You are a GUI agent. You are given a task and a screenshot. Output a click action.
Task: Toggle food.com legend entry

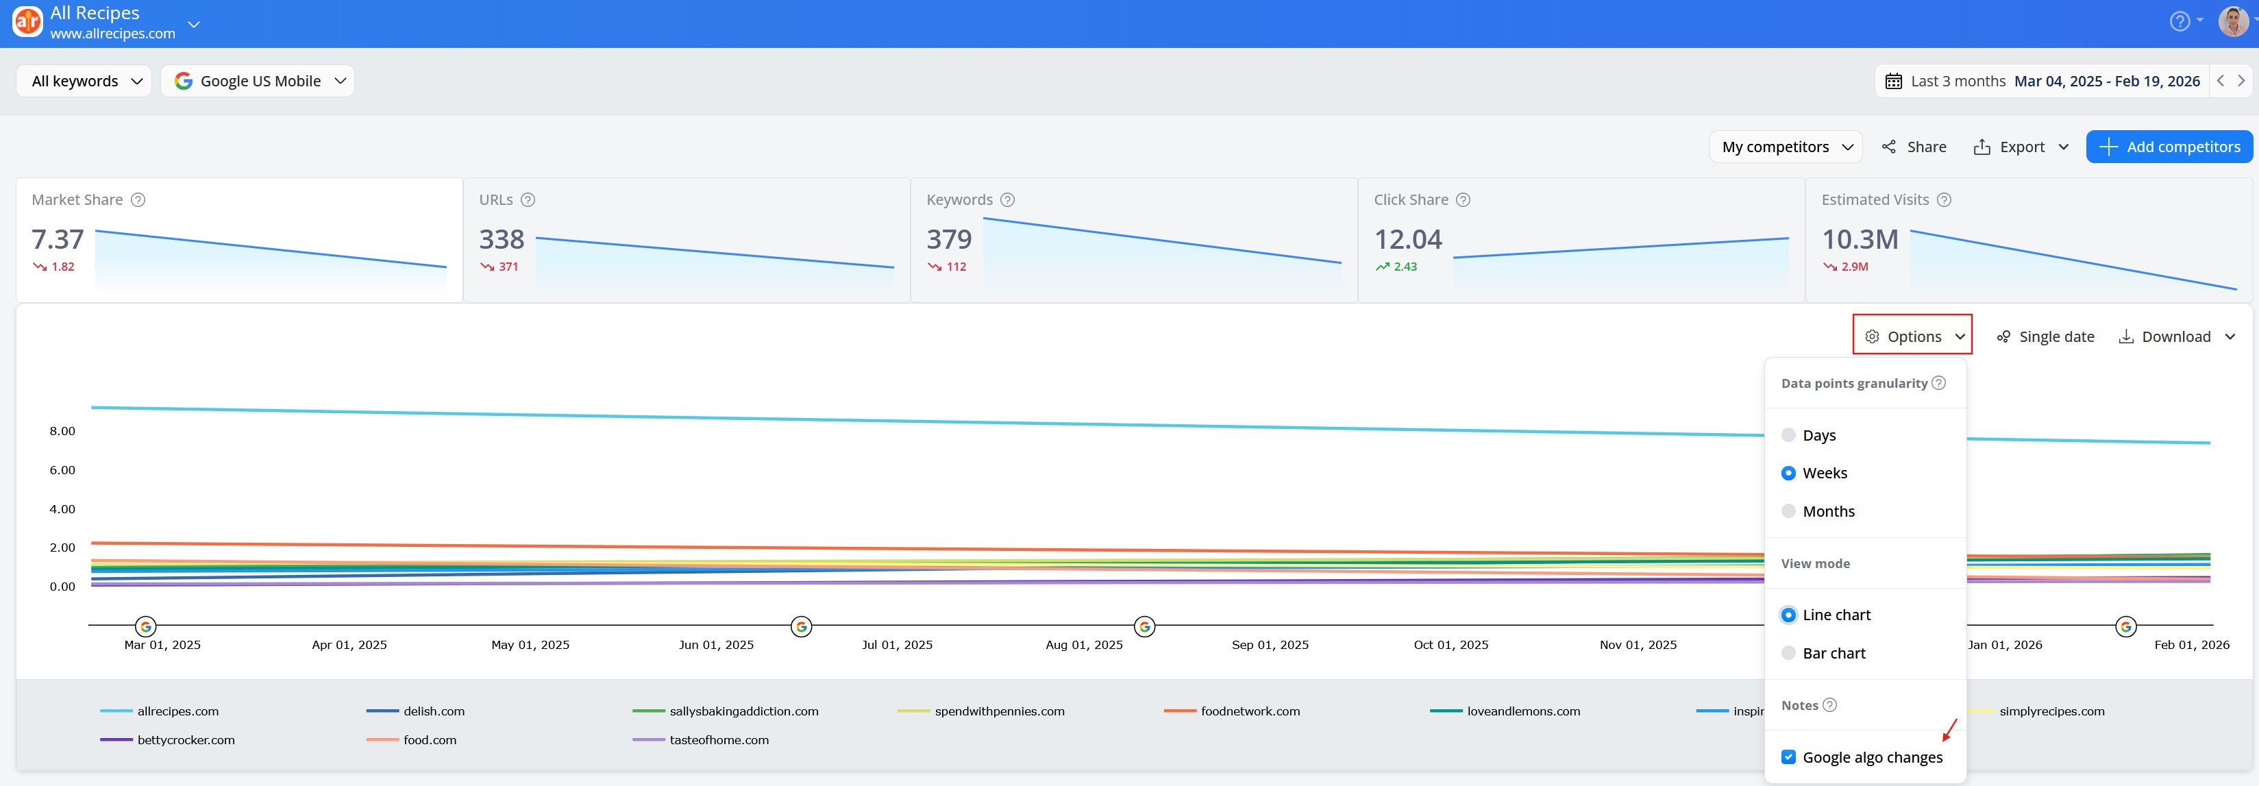click(411, 740)
